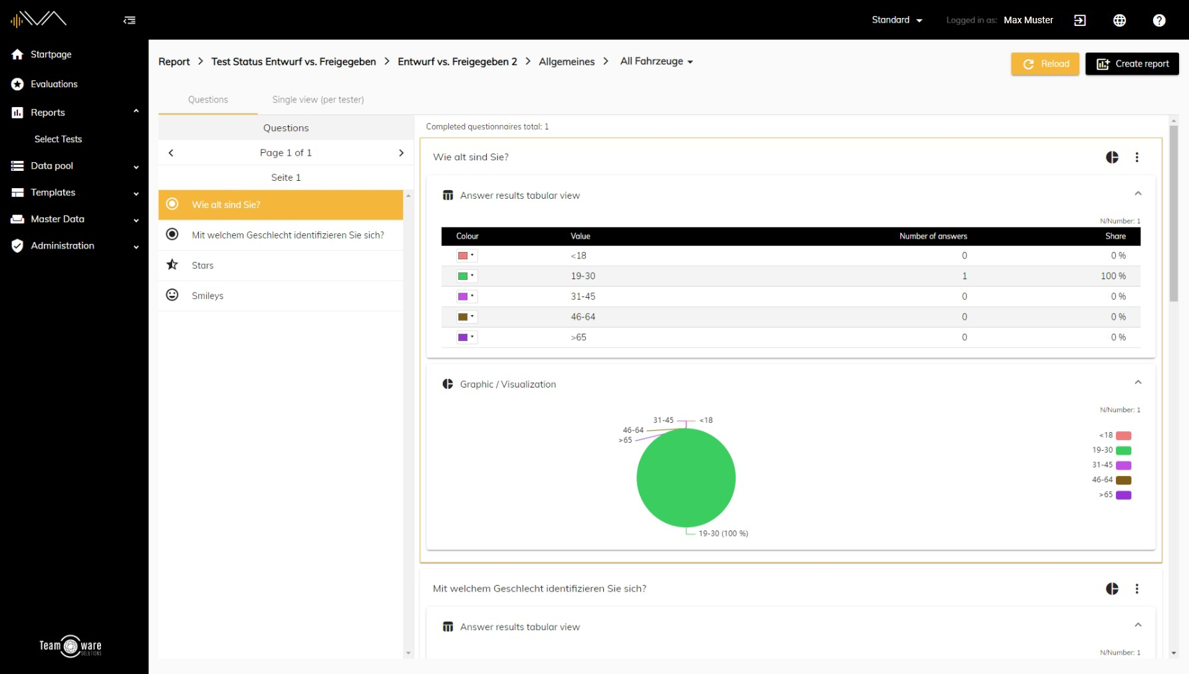Go to Report breadcrumb
Viewport: 1189px width, 674px height.
click(174, 61)
